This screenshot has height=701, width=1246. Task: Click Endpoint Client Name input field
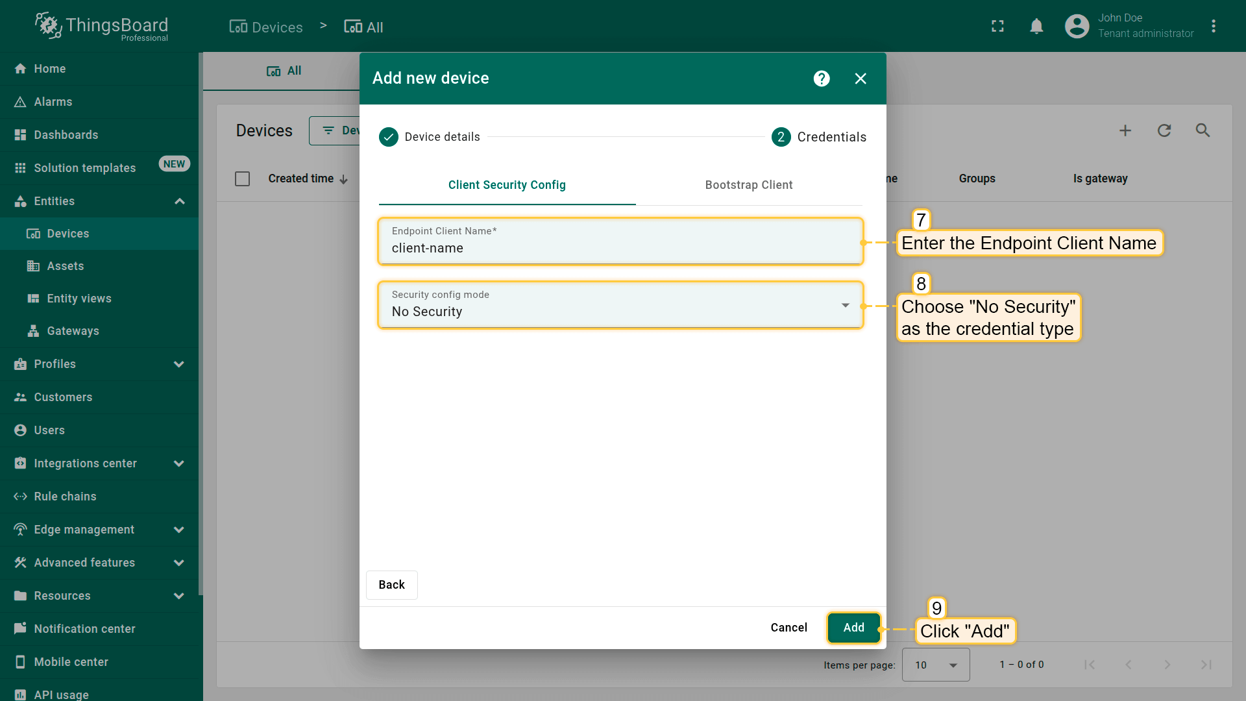[x=620, y=248]
